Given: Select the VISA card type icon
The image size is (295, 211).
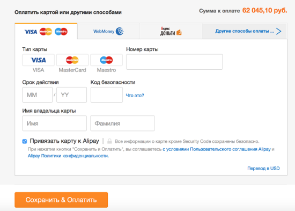Looking at the screenshot, I should tap(39, 60).
